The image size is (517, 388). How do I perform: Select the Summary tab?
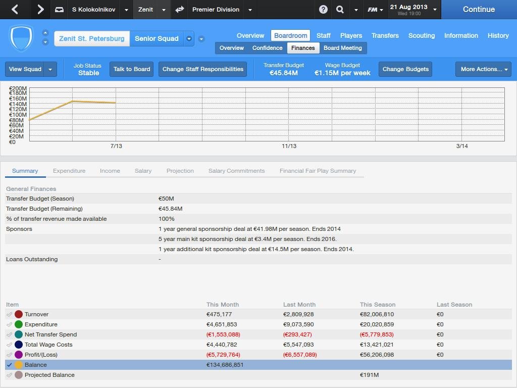25,171
